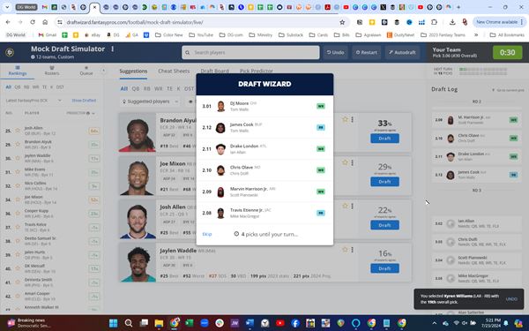Draft Jaylen Waddle with the Draft button
529x331 pixels.
(x=384, y=268)
